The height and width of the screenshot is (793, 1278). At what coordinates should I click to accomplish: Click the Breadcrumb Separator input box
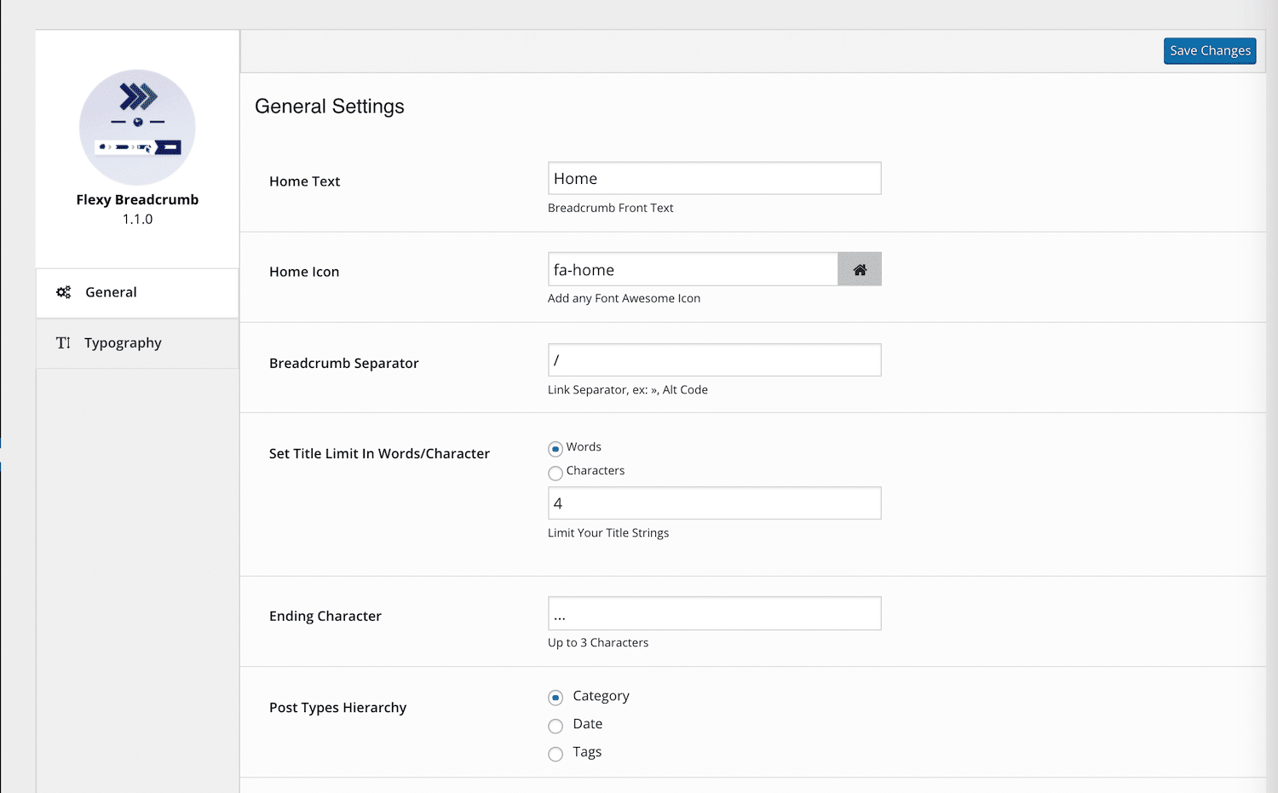714,360
